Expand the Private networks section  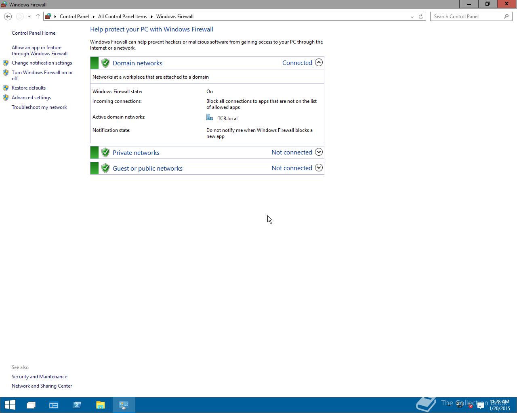coord(319,152)
